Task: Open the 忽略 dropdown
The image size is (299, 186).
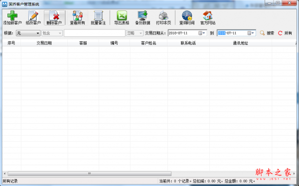Action: tap(135, 33)
